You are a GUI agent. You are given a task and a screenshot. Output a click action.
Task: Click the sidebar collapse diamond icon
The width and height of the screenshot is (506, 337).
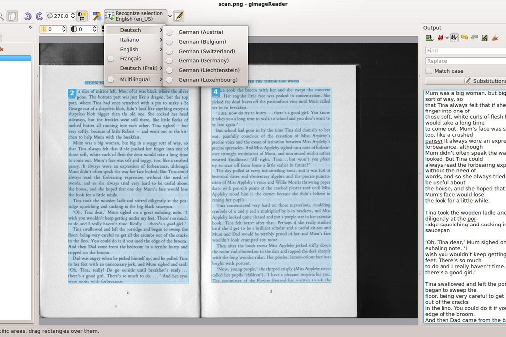[30, 27]
